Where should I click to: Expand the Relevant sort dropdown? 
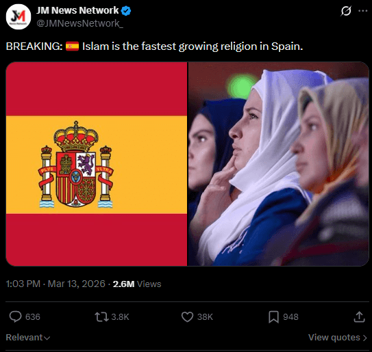tap(28, 338)
